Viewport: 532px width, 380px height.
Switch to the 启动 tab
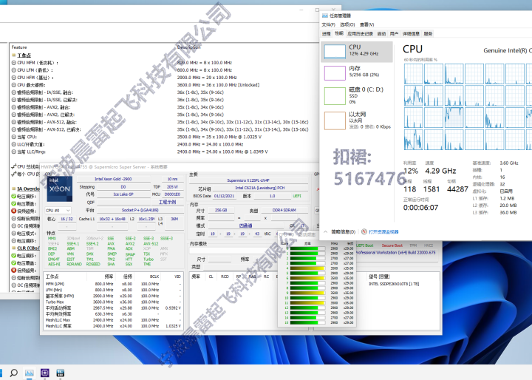(382, 33)
